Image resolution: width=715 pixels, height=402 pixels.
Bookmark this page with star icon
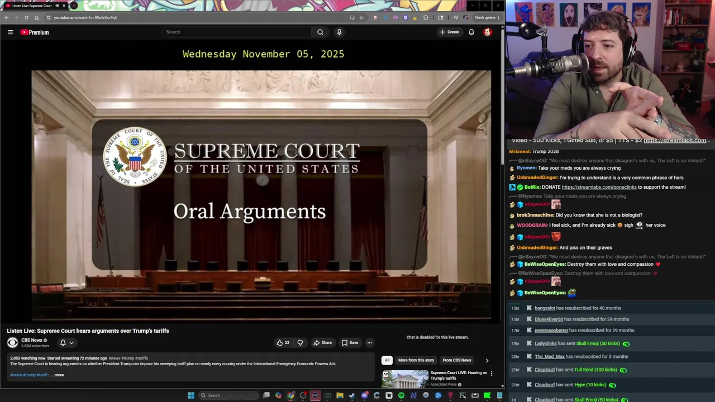click(361, 17)
